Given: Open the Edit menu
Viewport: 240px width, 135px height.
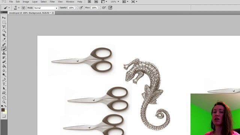Looking at the screenshot, I should click(18, 1).
